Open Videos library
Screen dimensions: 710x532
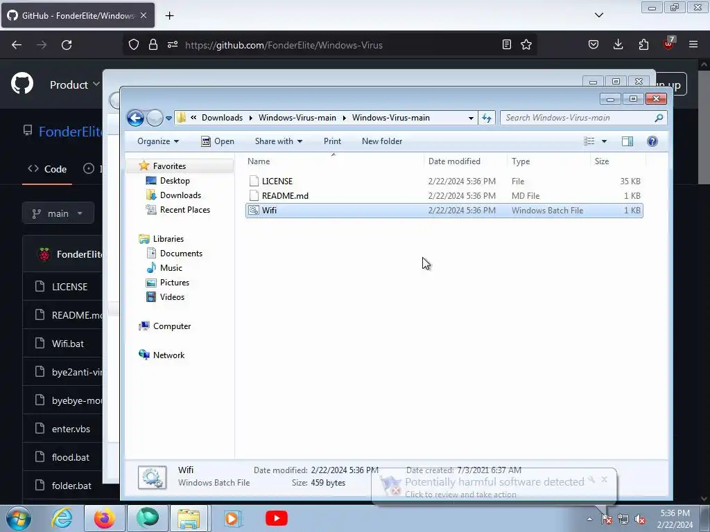pyautogui.click(x=172, y=296)
